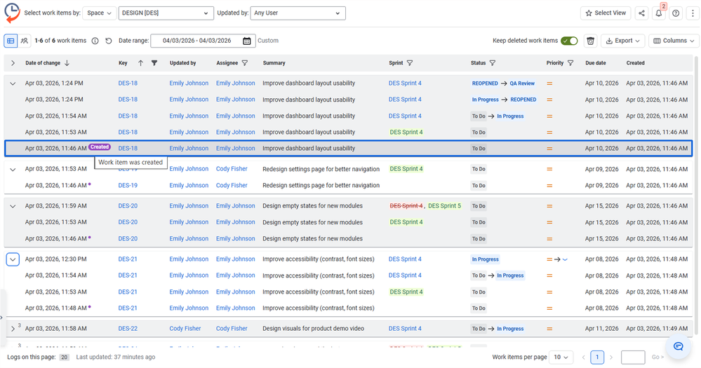Click the Summary column header
Image resolution: width=701 pixels, height=368 pixels.
274,63
